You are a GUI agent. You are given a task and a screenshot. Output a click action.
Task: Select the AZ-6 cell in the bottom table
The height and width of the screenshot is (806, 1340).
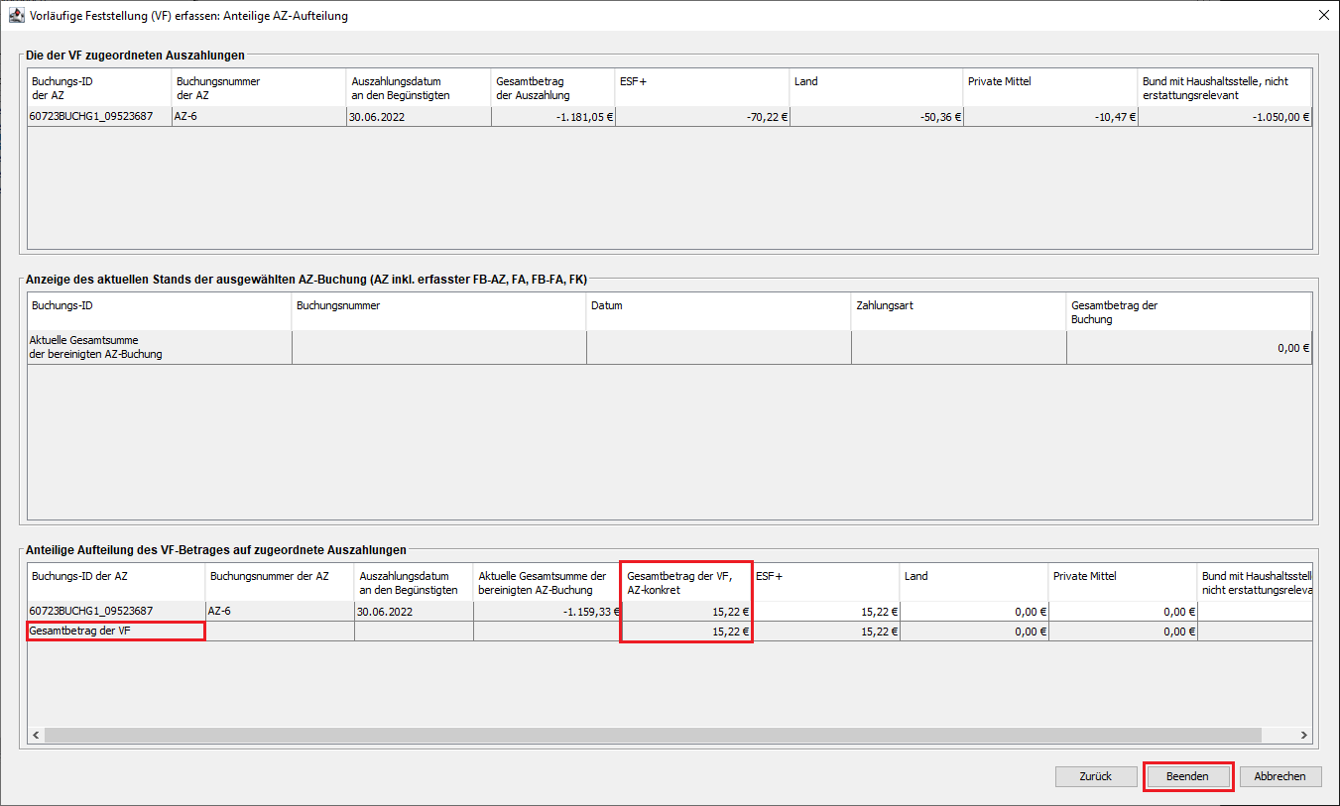(280, 611)
